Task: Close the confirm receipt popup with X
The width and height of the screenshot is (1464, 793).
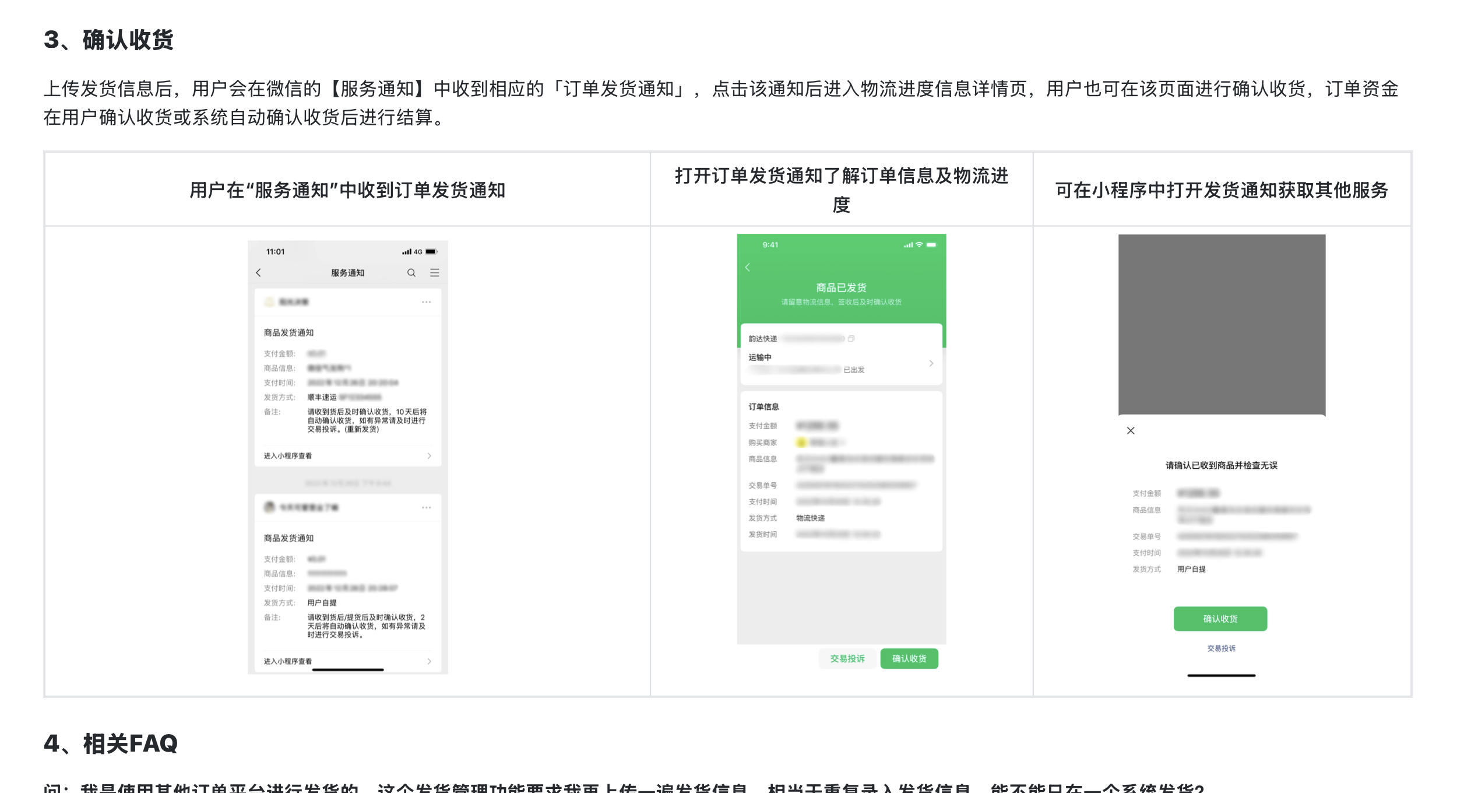Action: (x=1131, y=431)
